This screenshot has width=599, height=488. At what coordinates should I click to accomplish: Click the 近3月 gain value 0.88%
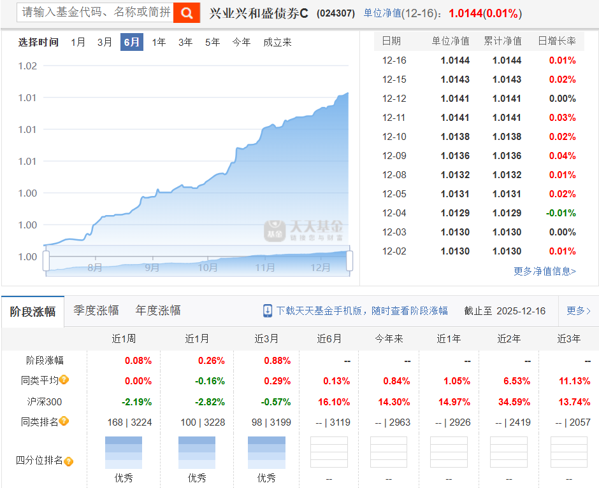277,361
